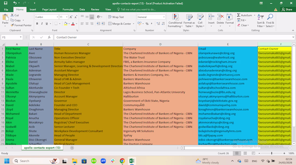Switch to Page Layout view in status bar
Screen dimensions: 296x165
click(x=245, y=153)
